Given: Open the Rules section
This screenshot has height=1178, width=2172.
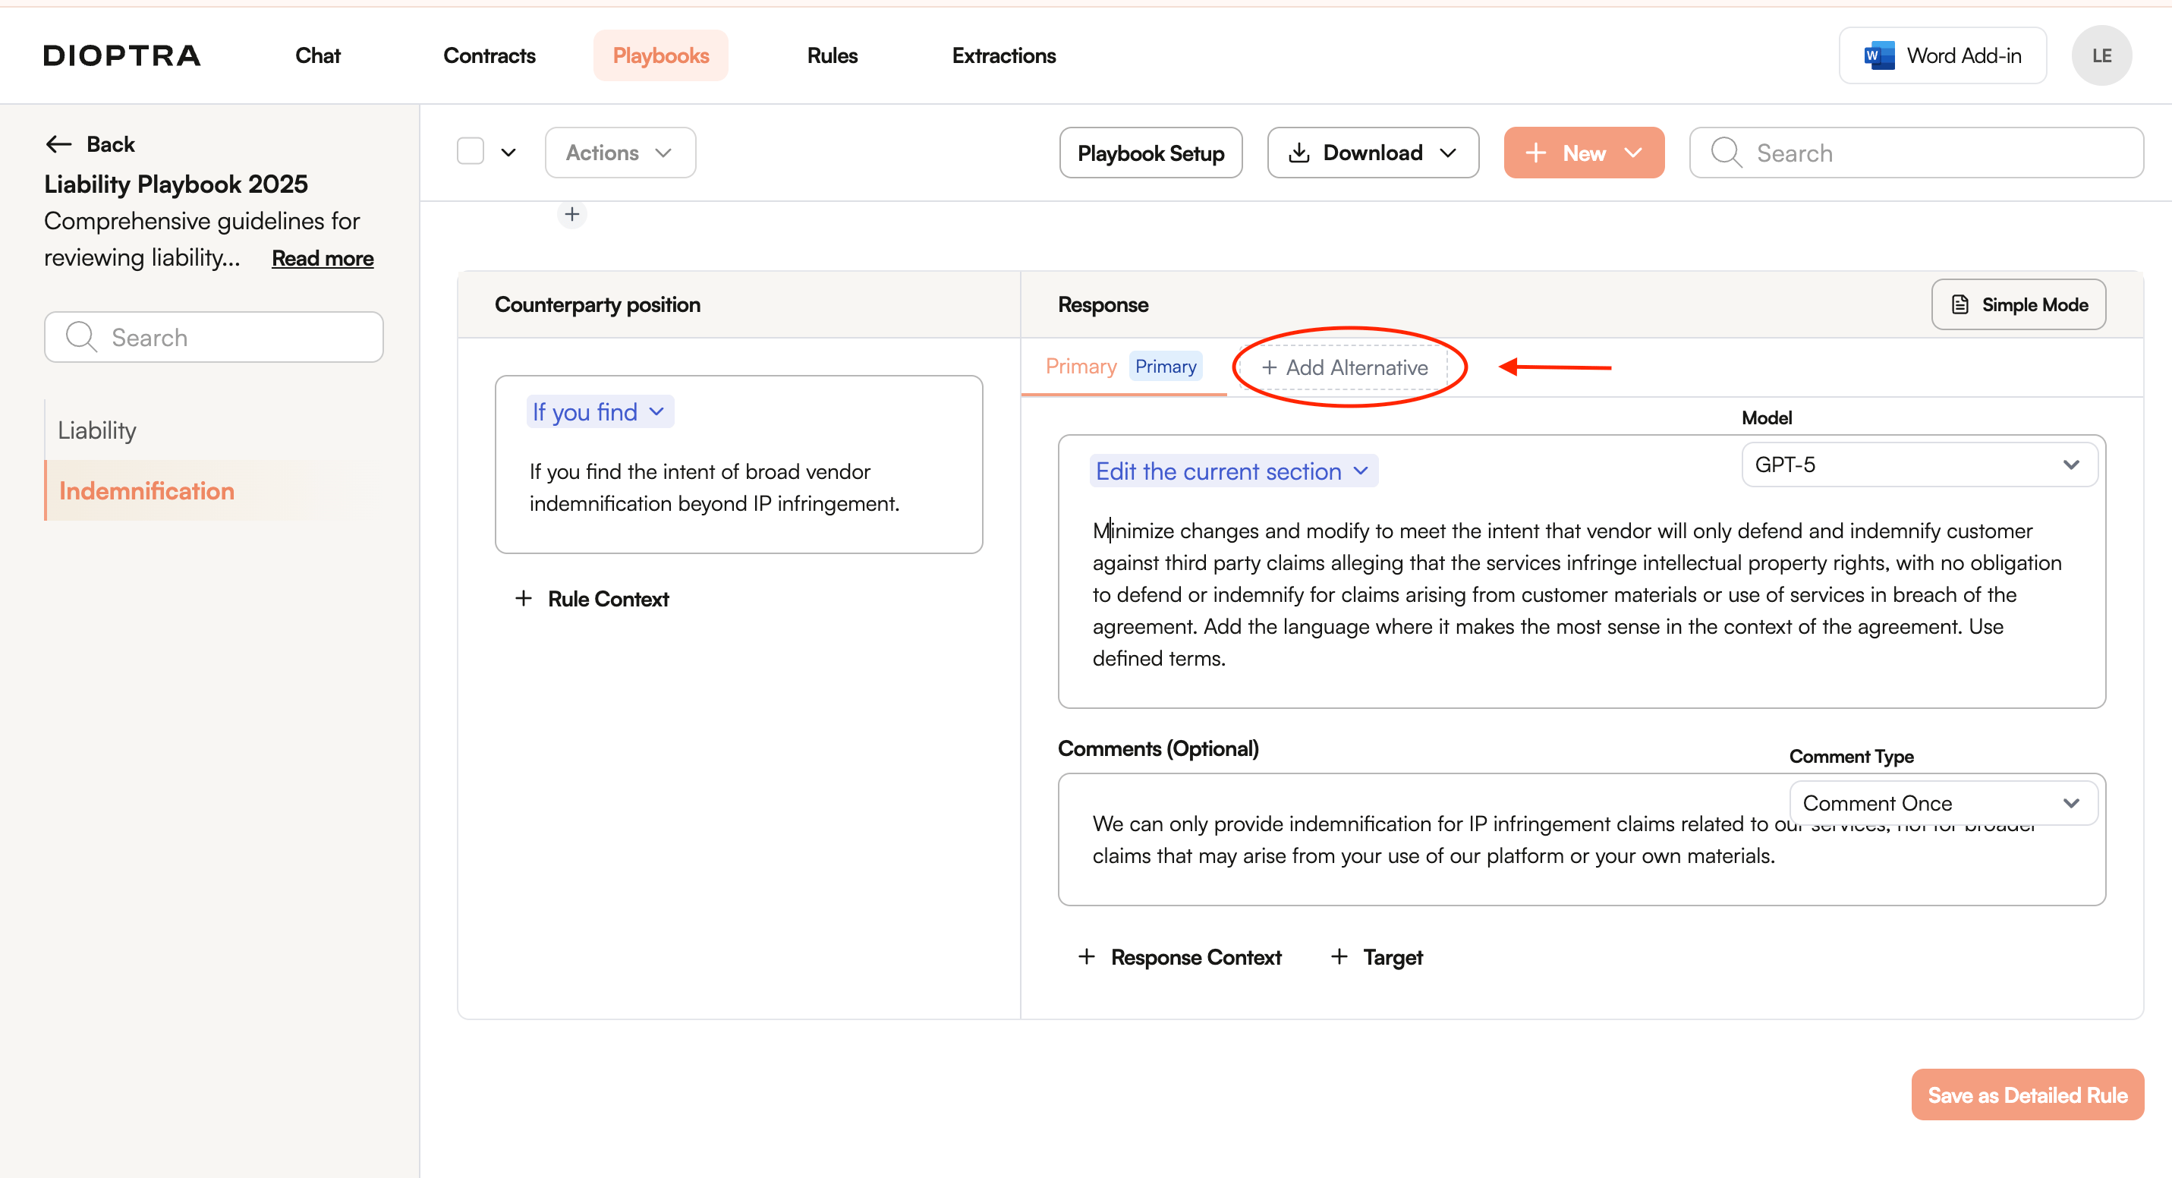Looking at the screenshot, I should (833, 55).
